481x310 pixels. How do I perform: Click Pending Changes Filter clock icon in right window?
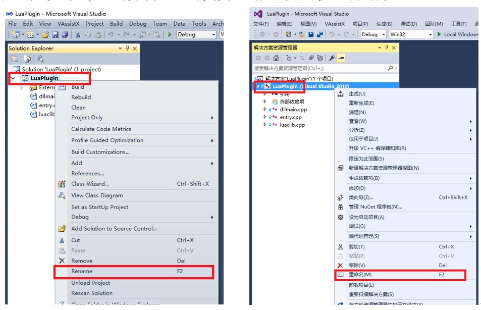[289, 58]
